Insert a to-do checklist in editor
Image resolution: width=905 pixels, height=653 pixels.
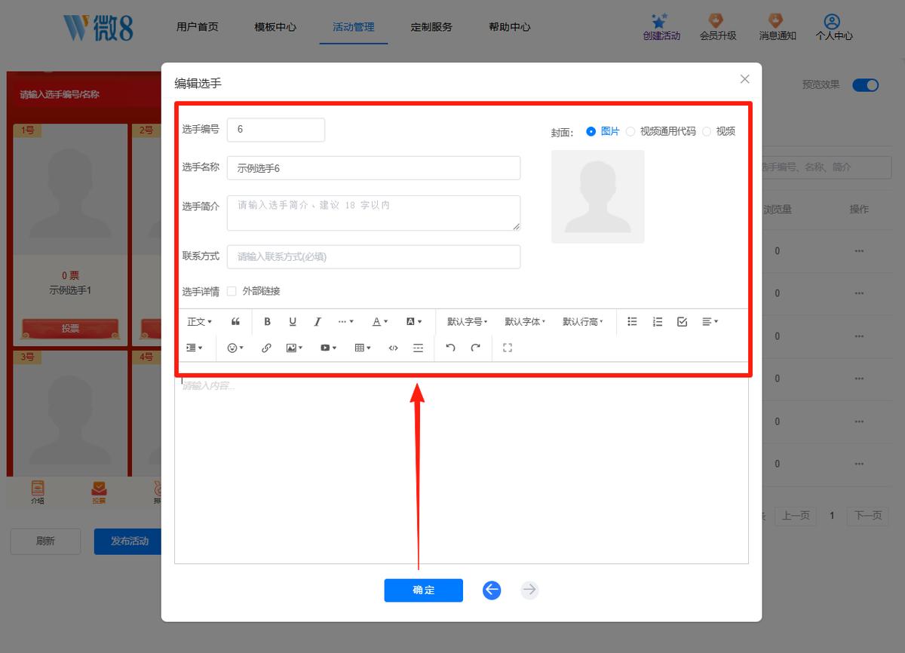point(683,321)
